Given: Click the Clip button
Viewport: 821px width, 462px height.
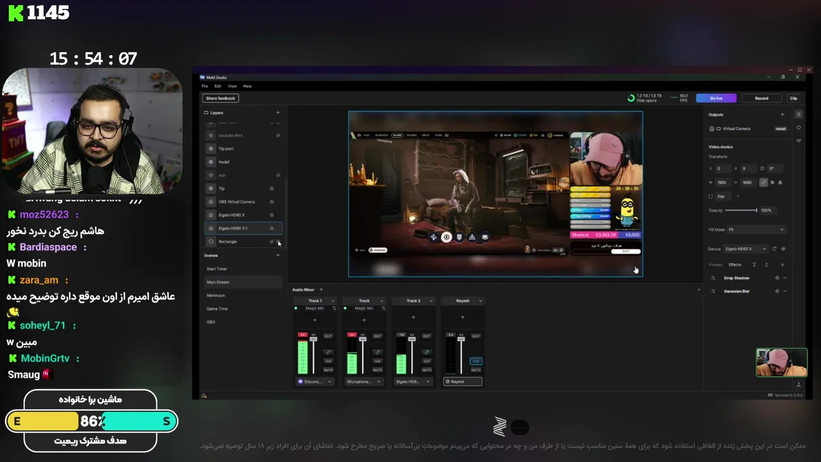Looking at the screenshot, I should pyautogui.click(x=793, y=98).
